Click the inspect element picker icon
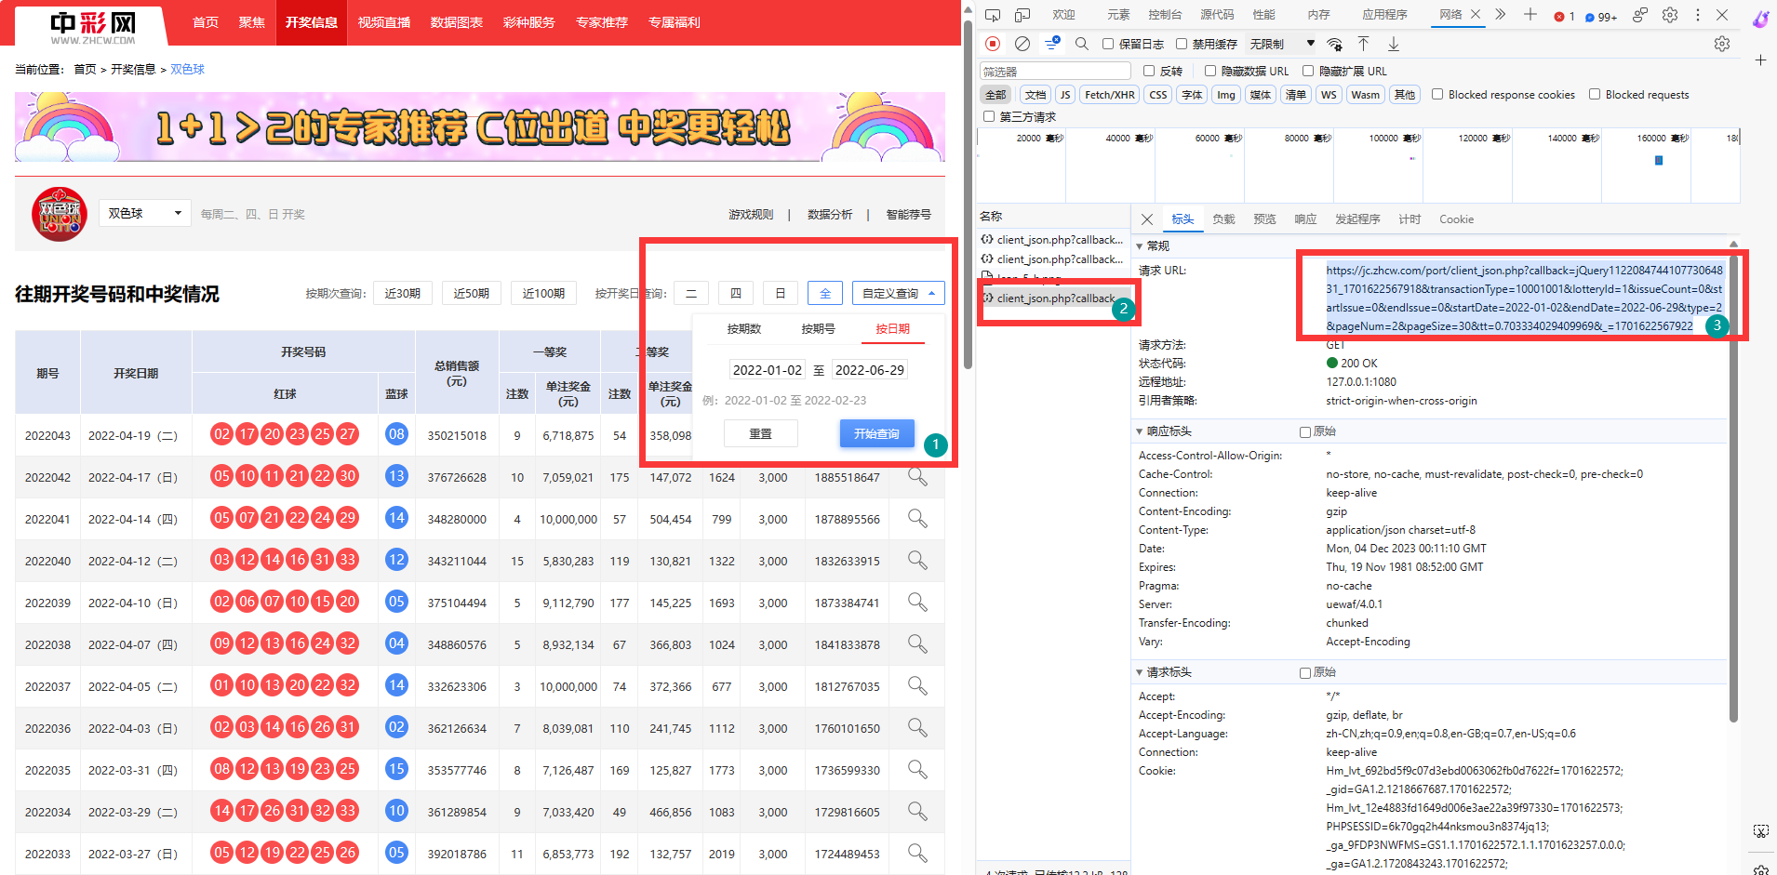The height and width of the screenshot is (875, 1777). tap(993, 15)
